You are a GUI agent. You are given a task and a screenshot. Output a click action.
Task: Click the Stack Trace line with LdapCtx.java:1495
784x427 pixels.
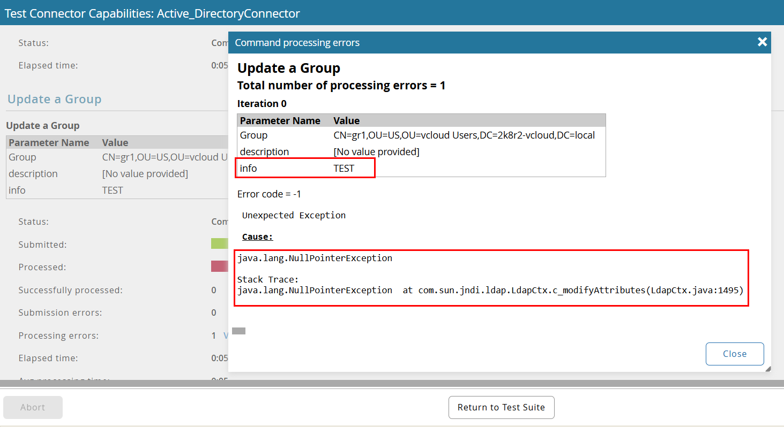(490, 290)
